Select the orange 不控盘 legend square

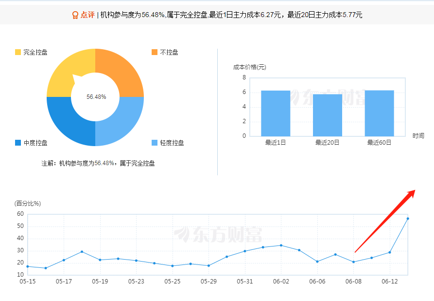point(154,52)
